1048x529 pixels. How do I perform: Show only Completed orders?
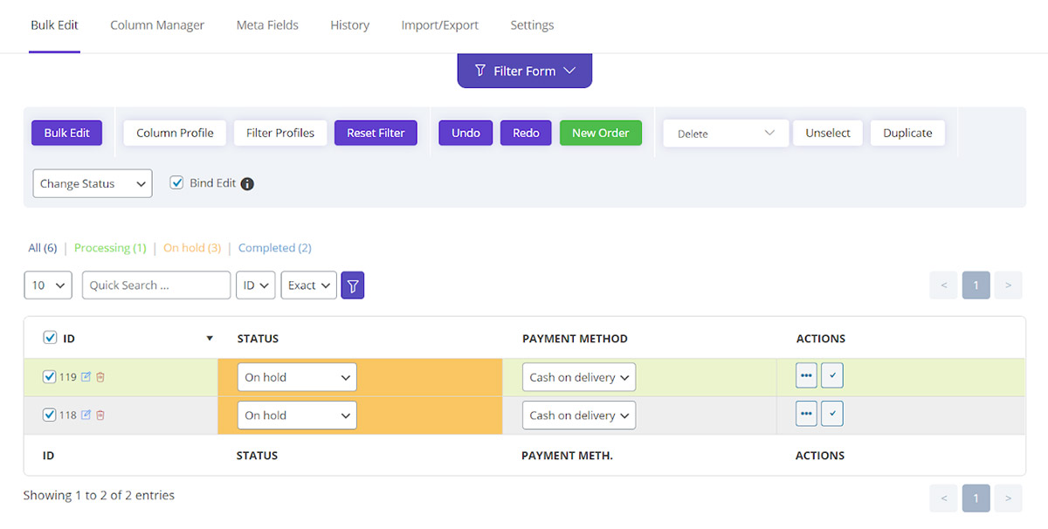click(x=274, y=247)
